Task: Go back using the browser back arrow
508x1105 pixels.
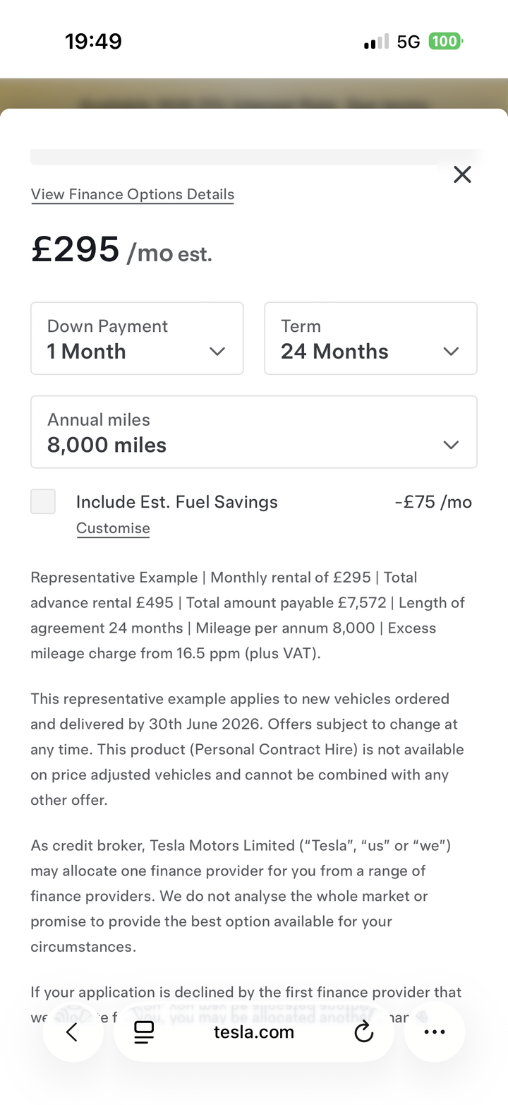Action: [x=72, y=1032]
